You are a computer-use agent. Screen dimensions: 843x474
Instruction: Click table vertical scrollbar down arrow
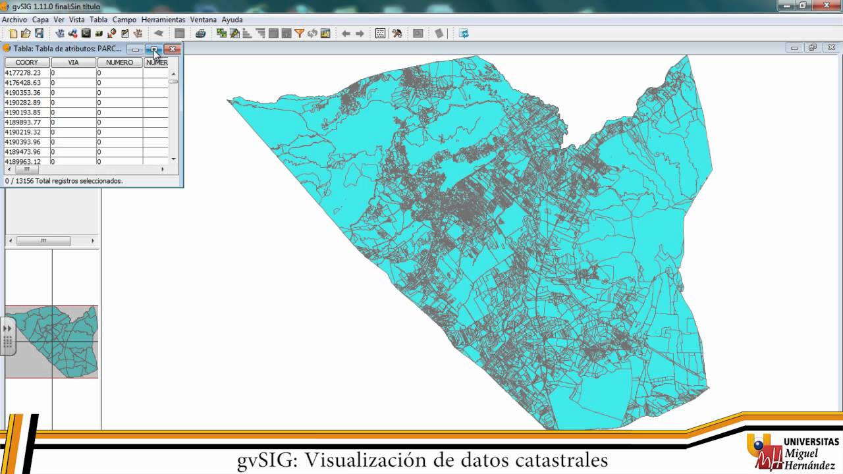[173, 159]
